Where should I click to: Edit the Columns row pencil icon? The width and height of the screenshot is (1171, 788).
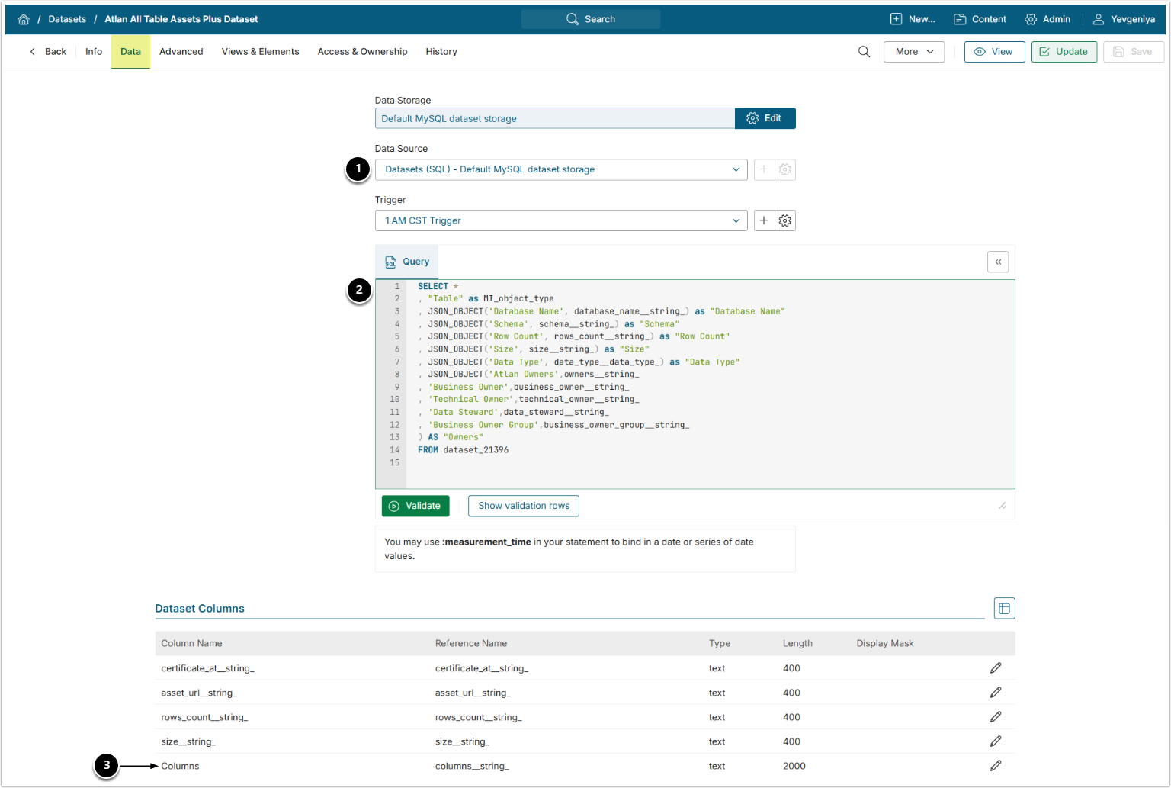coord(995,766)
